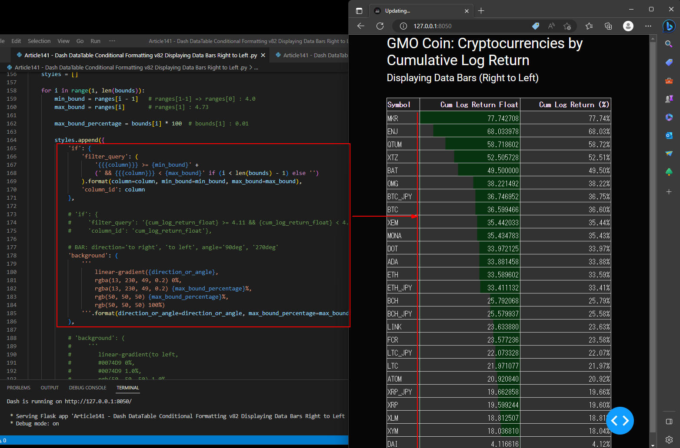Click the Dash debug menu round button
Screen dimensions: 680x448
point(620,421)
